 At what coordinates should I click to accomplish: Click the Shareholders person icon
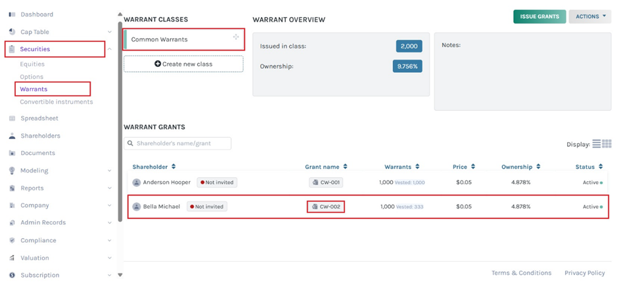pyautogui.click(x=12, y=136)
